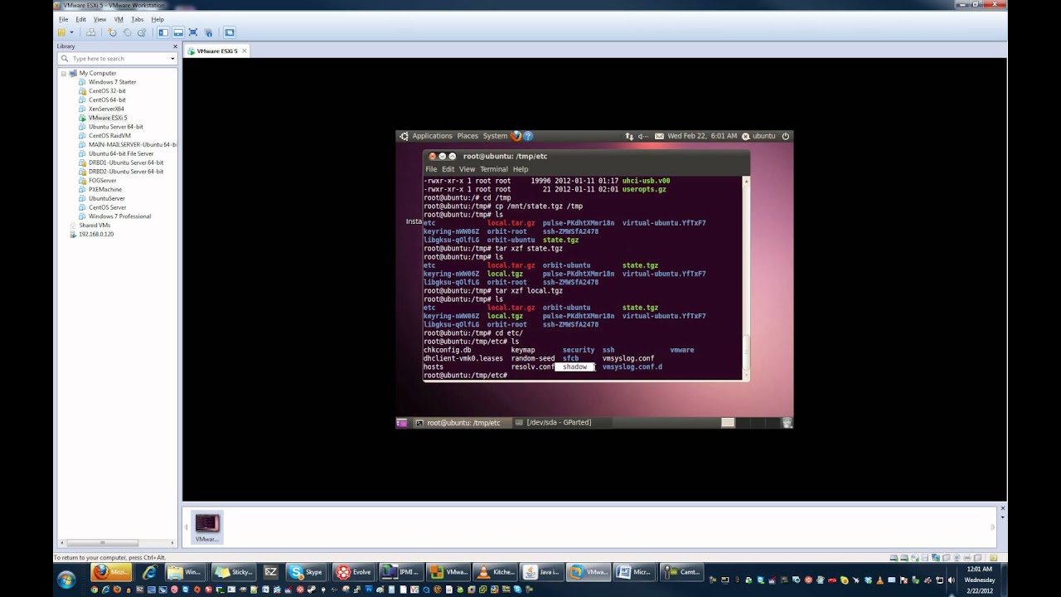Select CentOS 64-bit in library
Screen dimensions: 1061x597
(107, 99)
